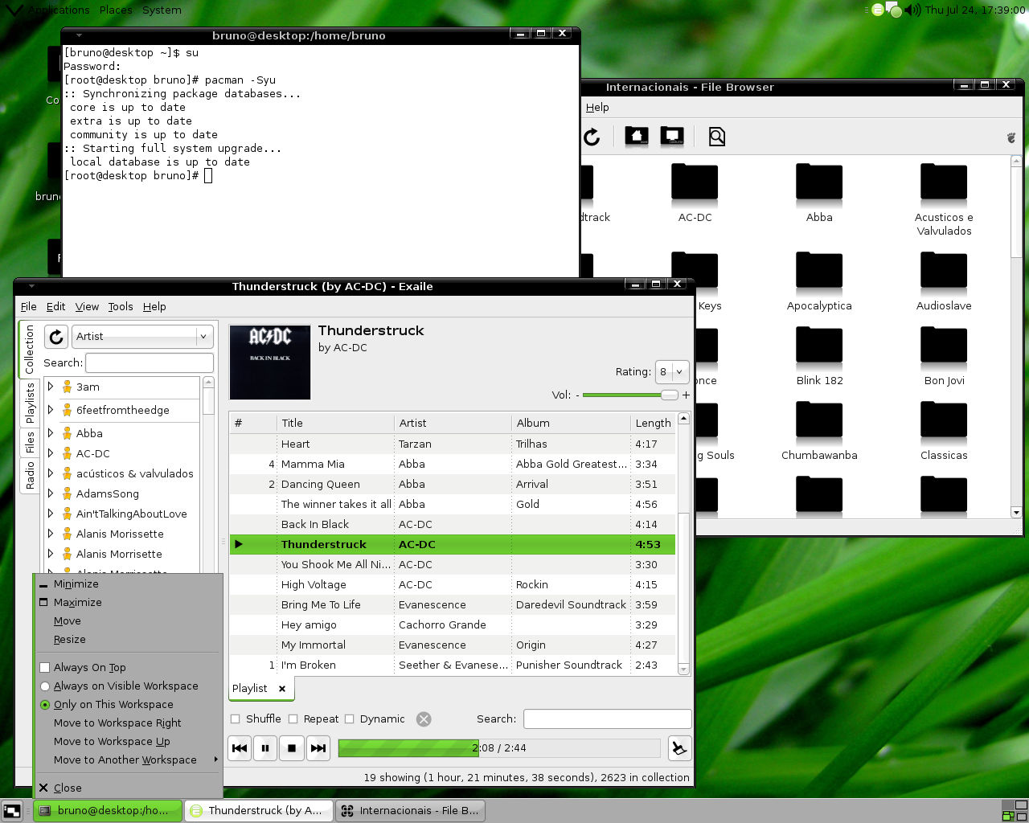Expand the 6feetfromtheedge artist node
This screenshot has width=1029, height=823.
pos(51,410)
